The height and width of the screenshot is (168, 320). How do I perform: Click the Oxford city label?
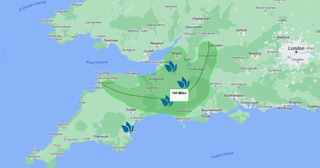pyautogui.click(x=241, y=30)
